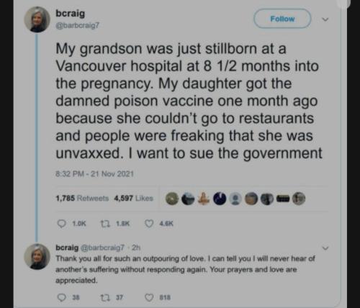Expand the reply tweet's chevron menu
The height and width of the screenshot is (308, 360).
325,248
